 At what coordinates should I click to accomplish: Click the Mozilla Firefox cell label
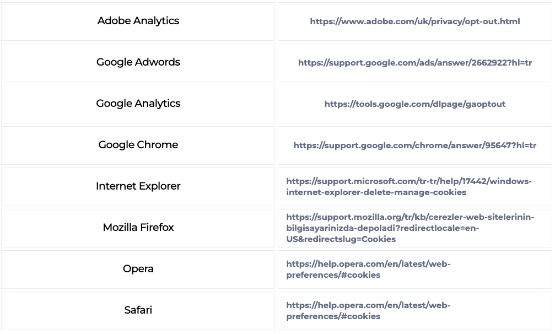click(138, 228)
